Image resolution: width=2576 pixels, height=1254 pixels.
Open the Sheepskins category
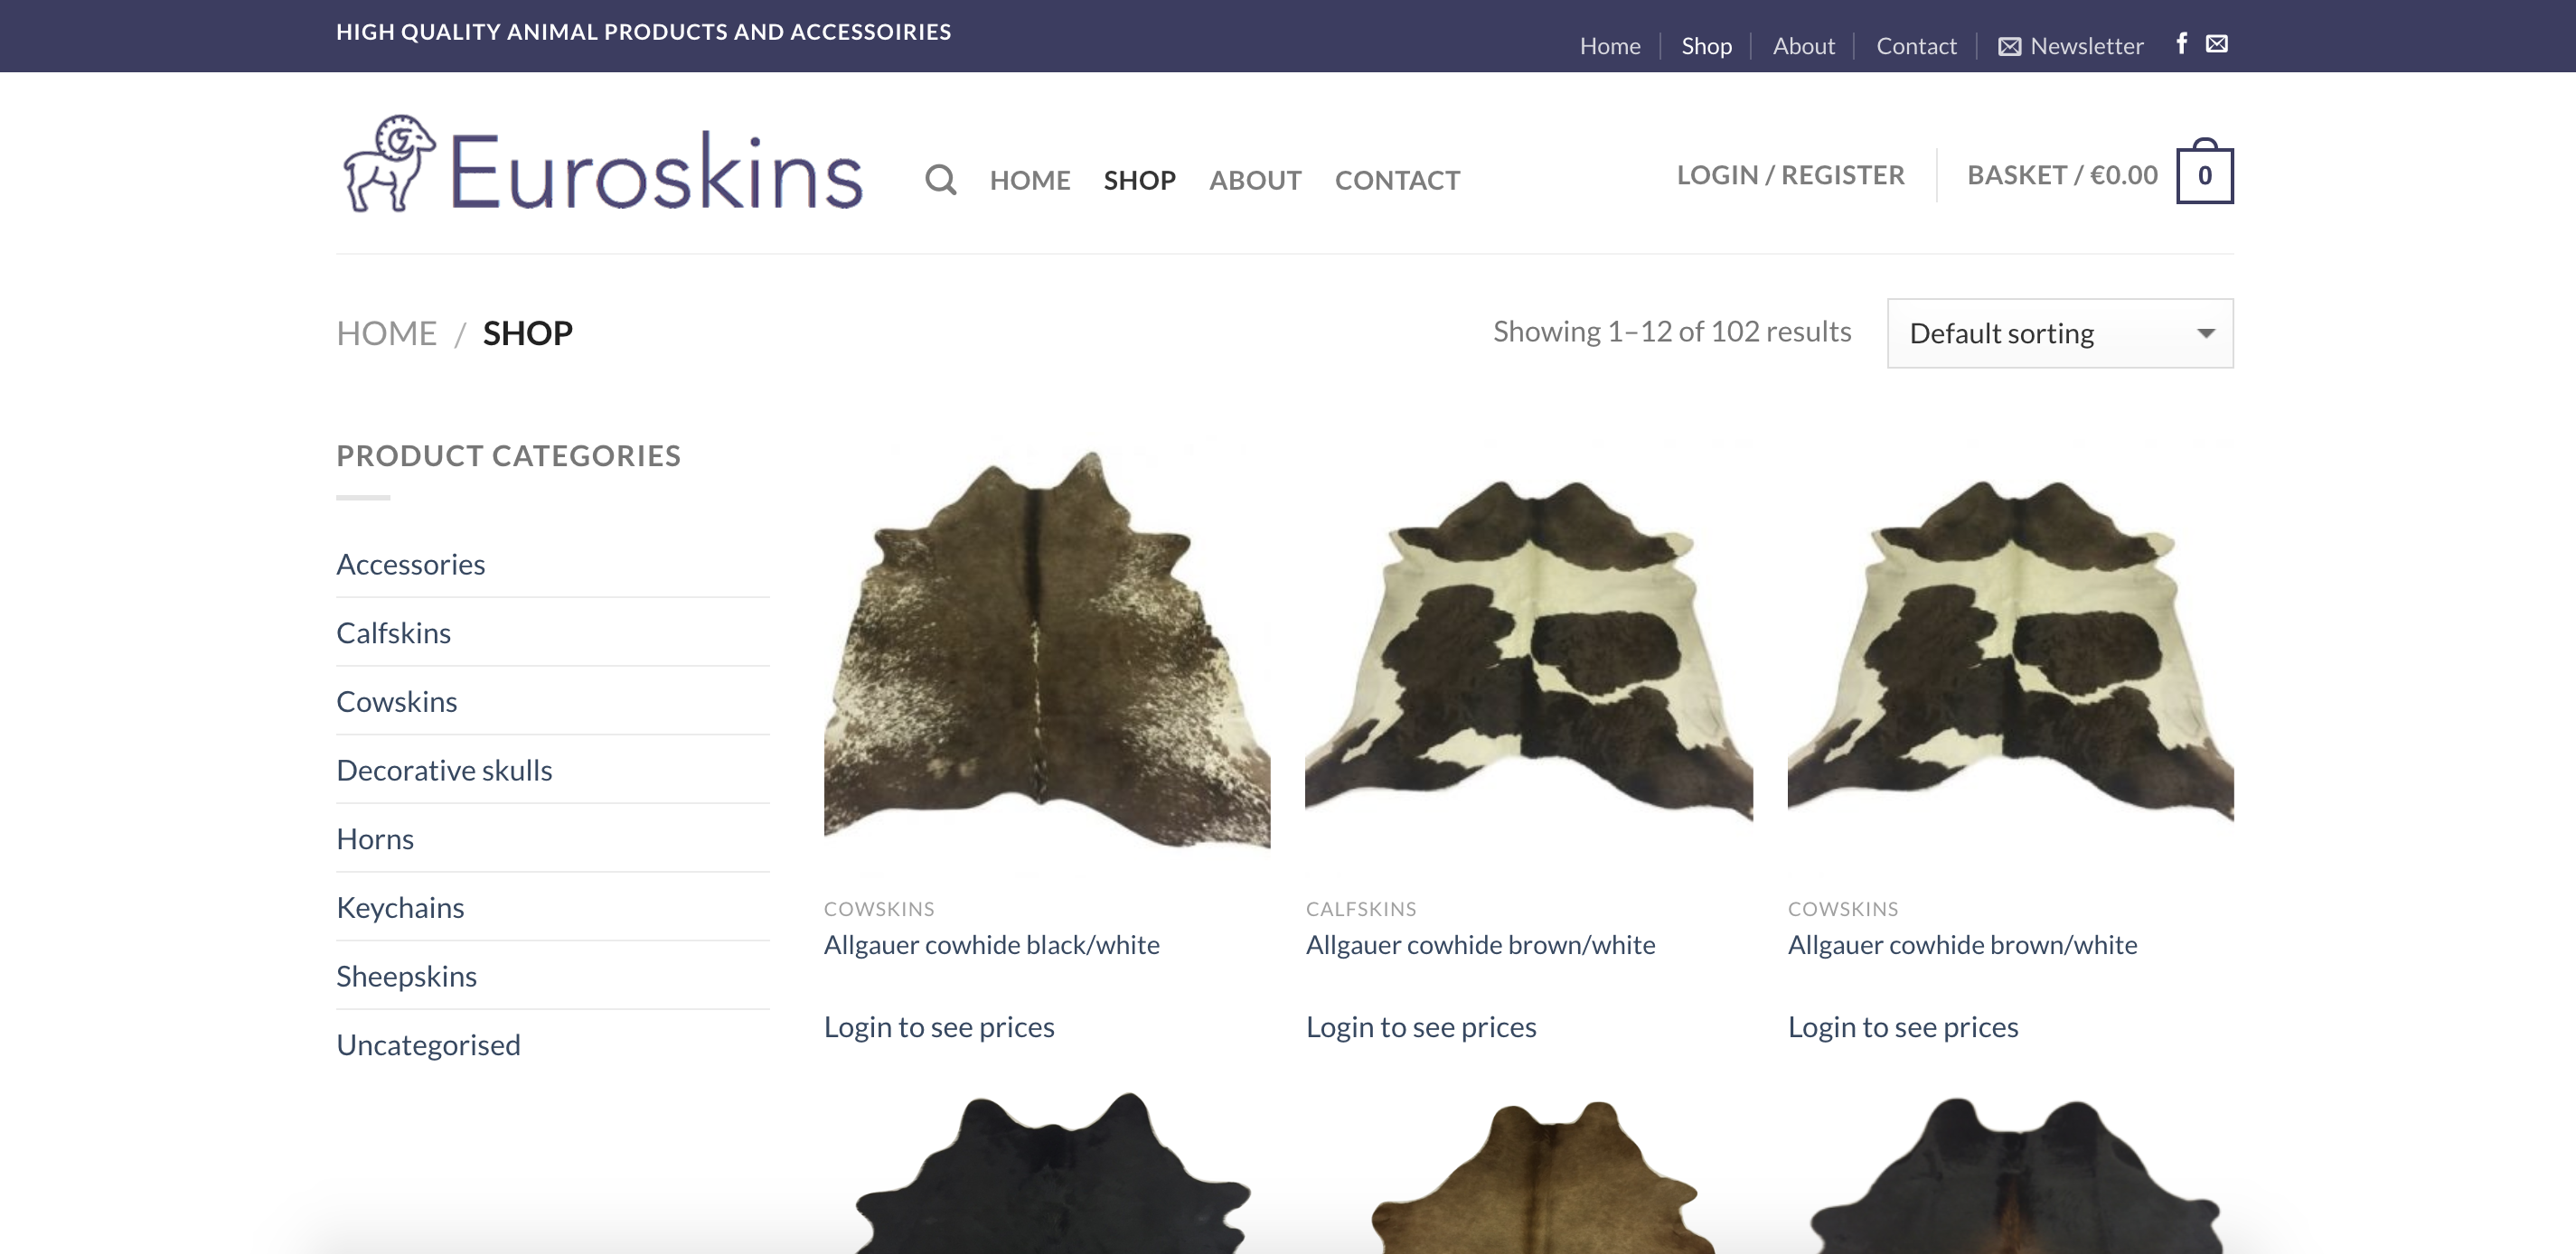[406, 975]
